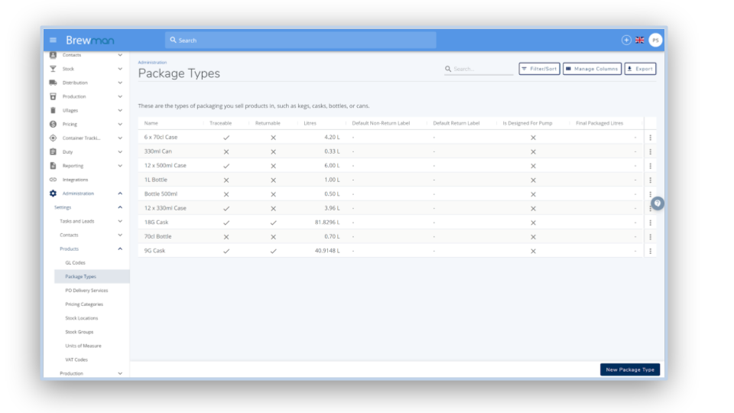Expand the Duty sidebar section

tap(120, 151)
